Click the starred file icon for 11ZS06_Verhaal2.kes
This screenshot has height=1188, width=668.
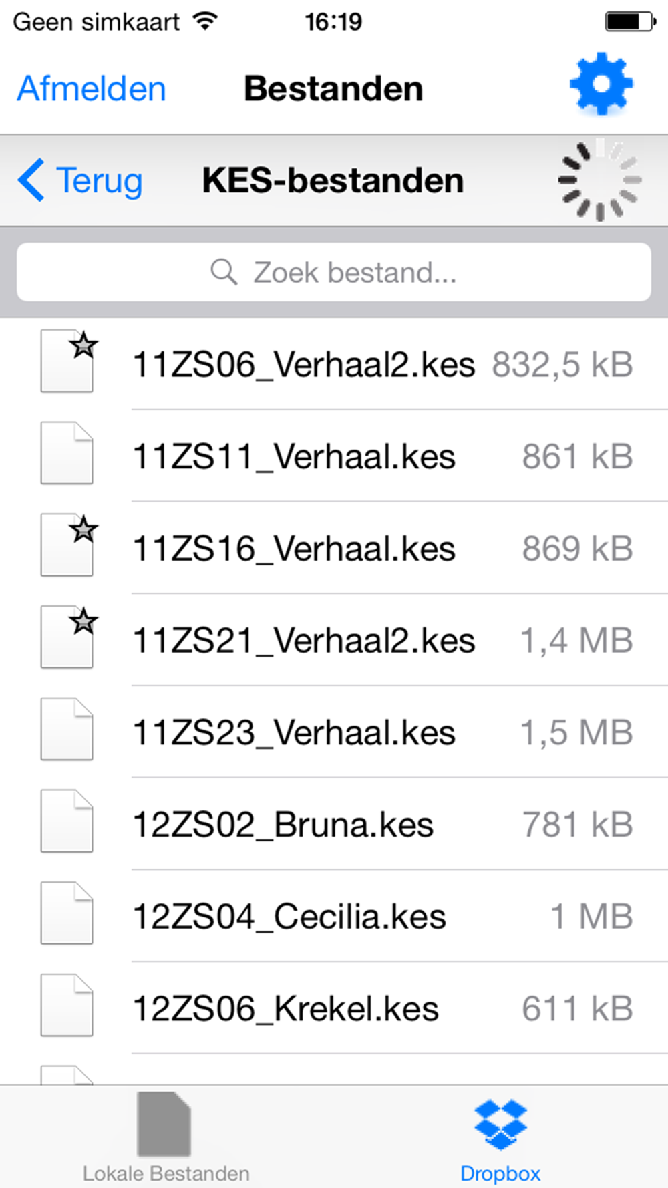[x=68, y=361]
